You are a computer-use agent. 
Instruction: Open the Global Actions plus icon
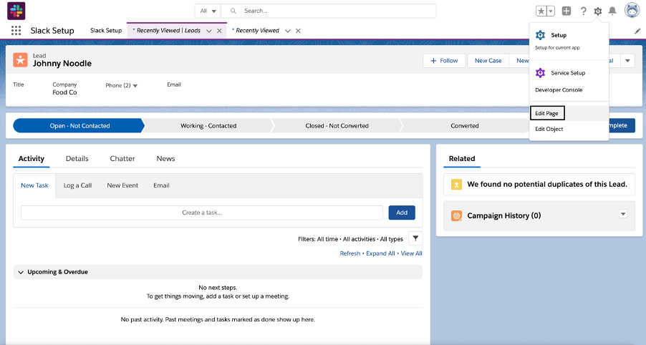coord(567,11)
